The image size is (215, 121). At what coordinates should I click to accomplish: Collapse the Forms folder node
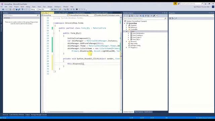126,31
